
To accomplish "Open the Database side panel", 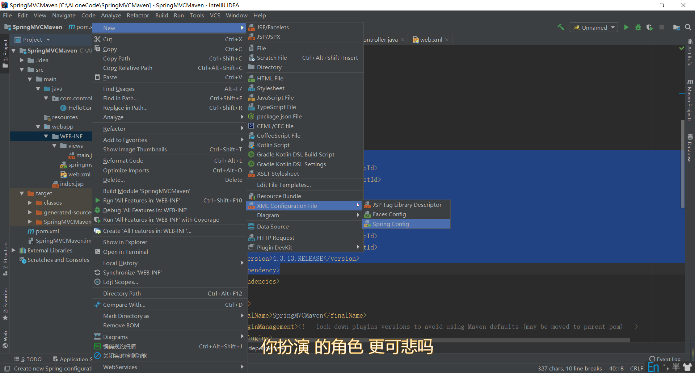I will [690, 148].
